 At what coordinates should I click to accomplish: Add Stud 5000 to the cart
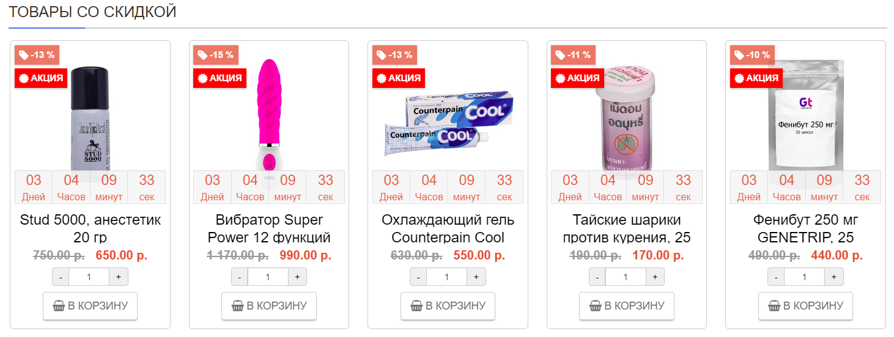coord(90,306)
